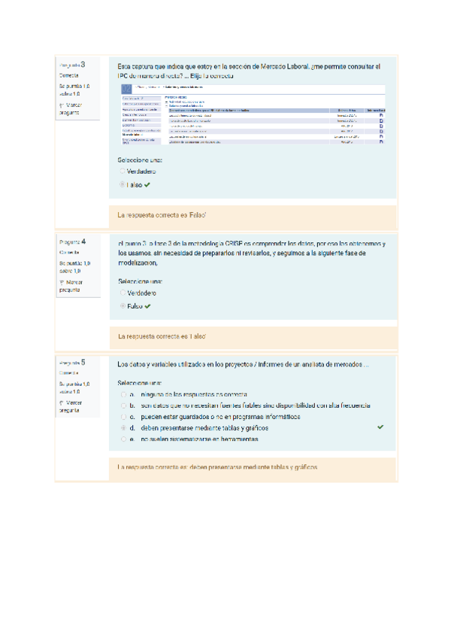This screenshot has height=638, width=451.
Task: Select option d 'mediante tablas y gráficos'
Action: pos(123,427)
